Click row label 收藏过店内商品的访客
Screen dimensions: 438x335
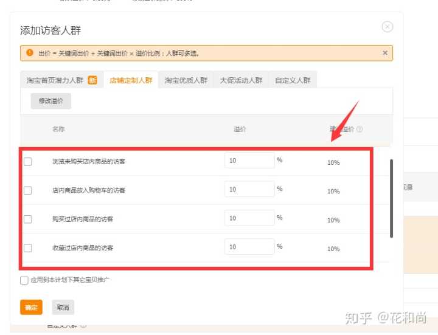(x=83, y=248)
